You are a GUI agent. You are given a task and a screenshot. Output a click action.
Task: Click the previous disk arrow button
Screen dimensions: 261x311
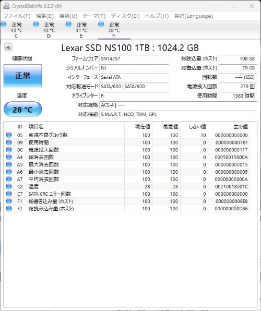pos(8,47)
